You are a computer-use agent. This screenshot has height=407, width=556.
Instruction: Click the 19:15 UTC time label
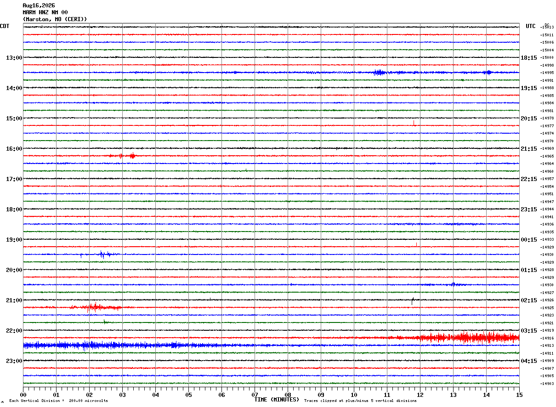coord(529,88)
